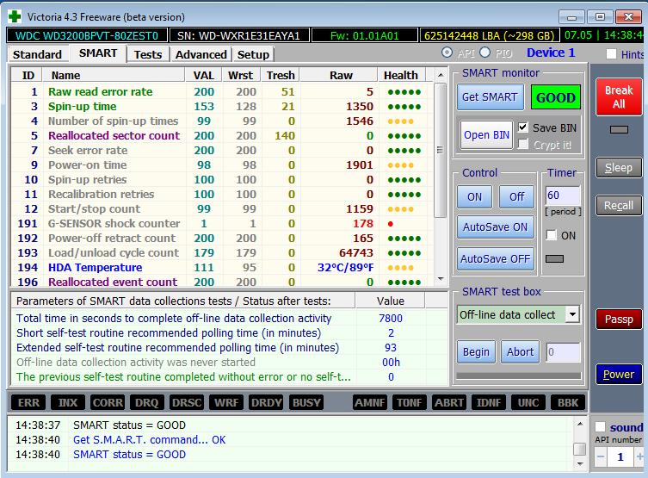Click the Timer period field showing 60
648x478 pixels.
click(563, 196)
